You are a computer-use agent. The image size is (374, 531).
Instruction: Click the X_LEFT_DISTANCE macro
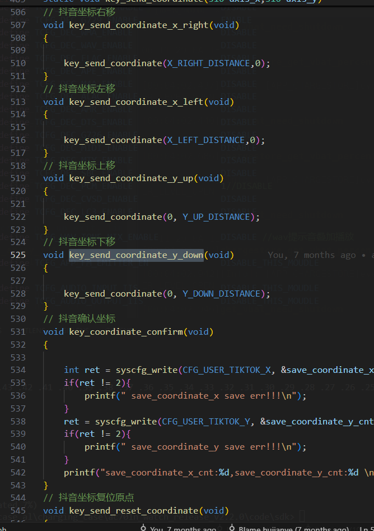pos(206,140)
